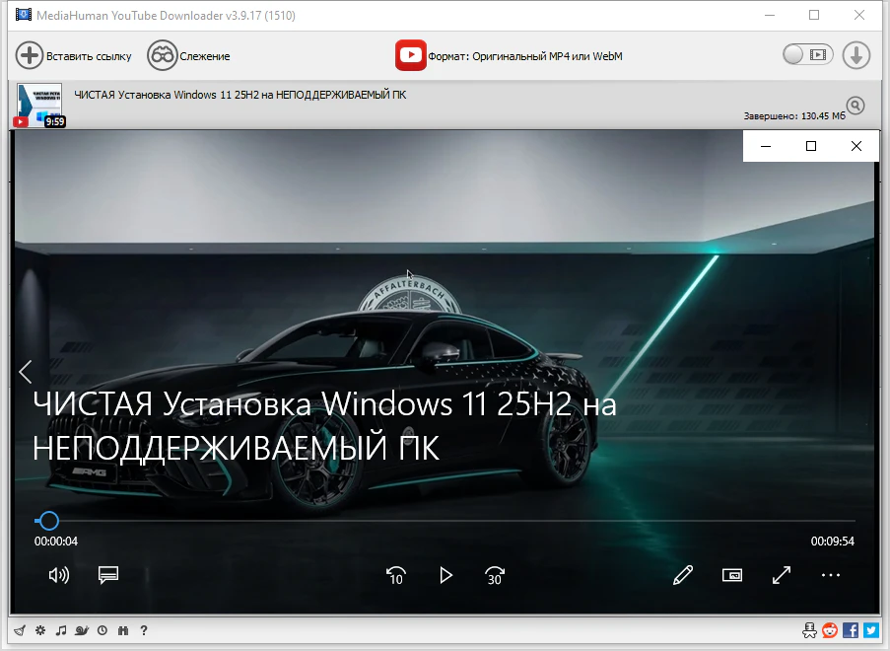Open Слежение tracking button
Image resolution: width=890 pixels, height=651 pixels.
[188, 56]
